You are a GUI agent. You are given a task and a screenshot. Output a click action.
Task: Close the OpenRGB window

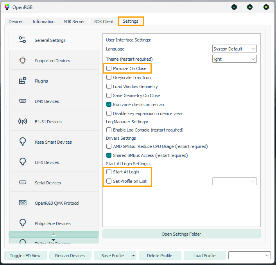coord(266,7)
